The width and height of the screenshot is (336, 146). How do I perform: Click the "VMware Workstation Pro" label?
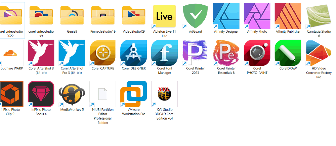point(133,112)
